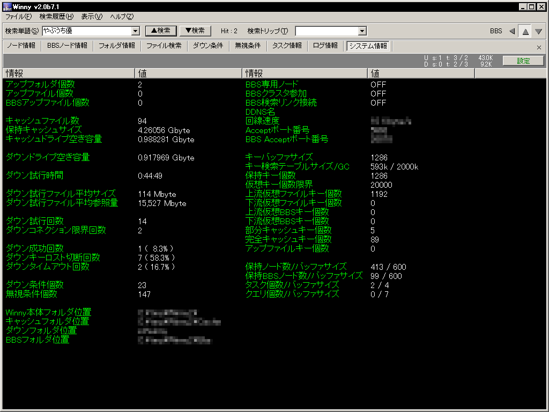Screen dimensions: 549x412
Task: Switch to the ファイル検索 tab
Action: 164,46
